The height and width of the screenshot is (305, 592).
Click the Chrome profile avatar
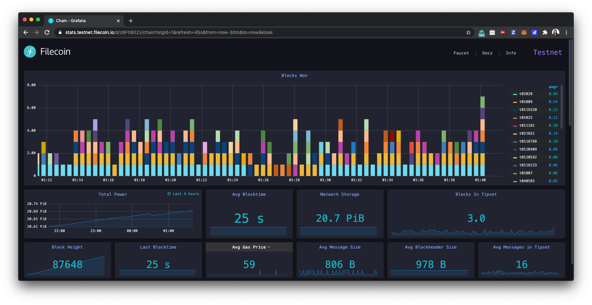pyautogui.click(x=555, y=32)
